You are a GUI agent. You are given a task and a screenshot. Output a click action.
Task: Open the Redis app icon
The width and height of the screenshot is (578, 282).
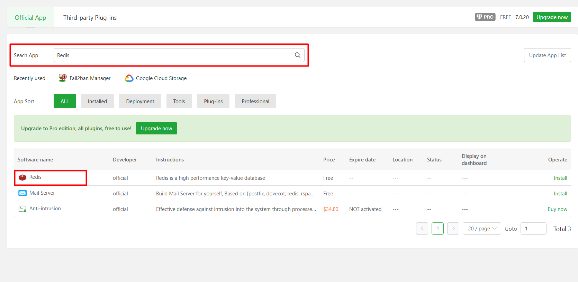click(x=22, y=177)
